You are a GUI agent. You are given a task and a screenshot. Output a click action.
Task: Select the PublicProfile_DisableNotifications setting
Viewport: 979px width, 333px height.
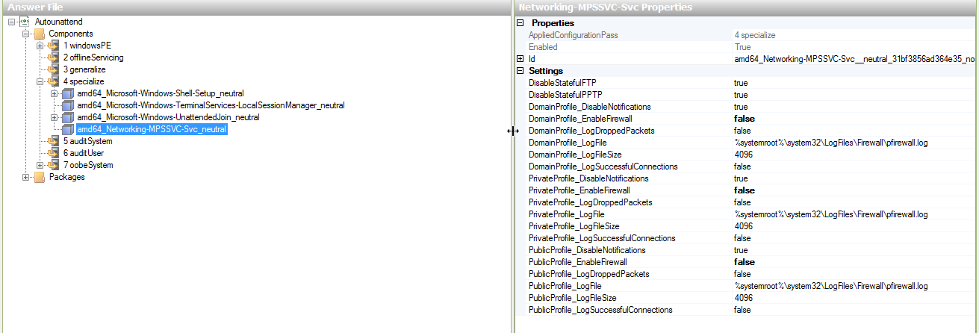tap(586, 250)
